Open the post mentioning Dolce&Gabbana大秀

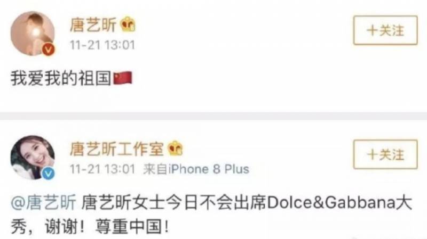click(211, 215)
